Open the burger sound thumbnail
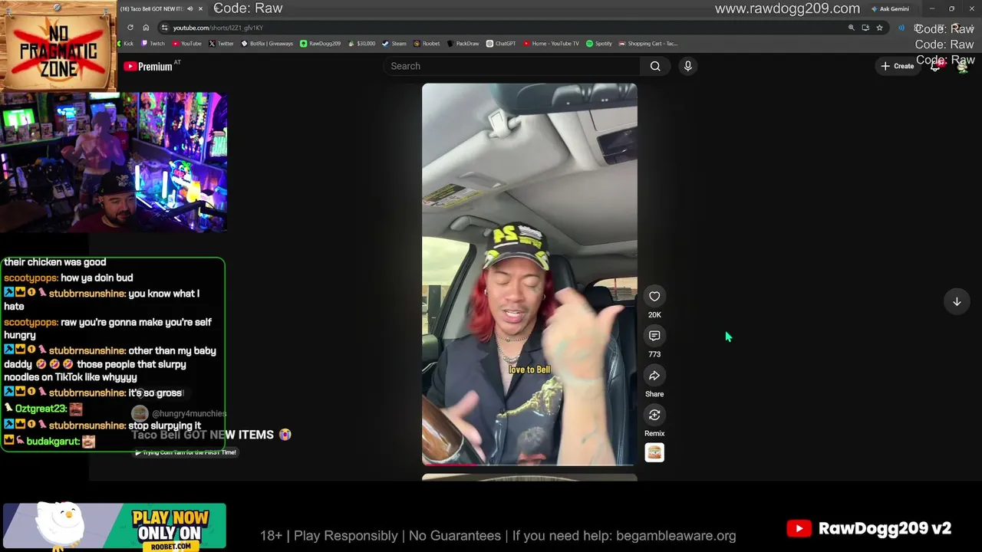Viewport: 982px width, 552px height. [654, 453]
